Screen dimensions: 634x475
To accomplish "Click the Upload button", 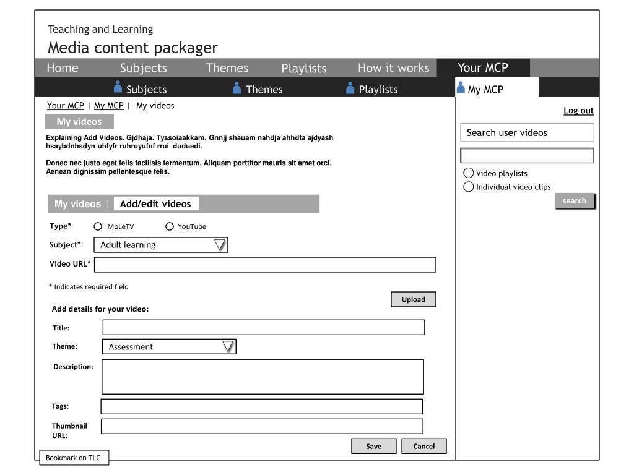I will point(413,299).
